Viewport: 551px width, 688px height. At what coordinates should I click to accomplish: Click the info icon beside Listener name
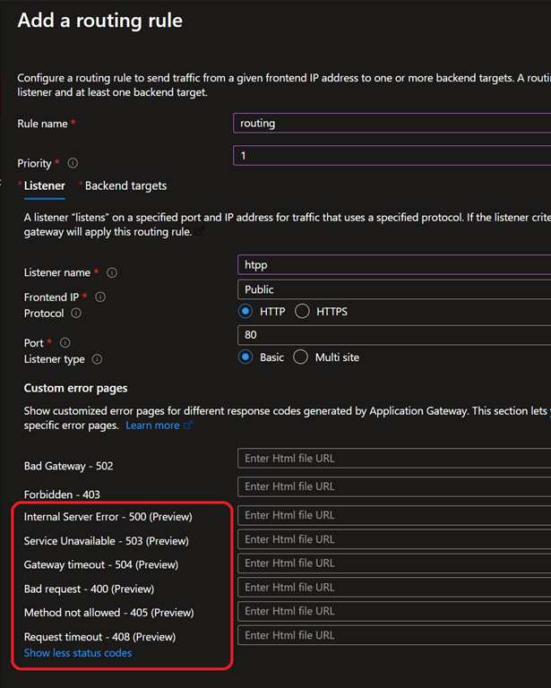[112, 273]
